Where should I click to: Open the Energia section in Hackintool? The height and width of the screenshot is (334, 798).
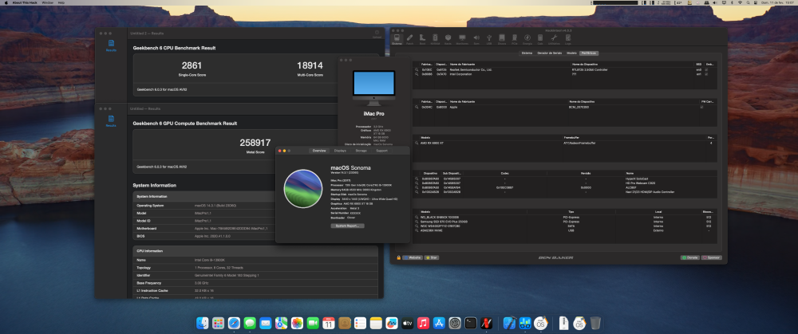click(x=527, y=38)
